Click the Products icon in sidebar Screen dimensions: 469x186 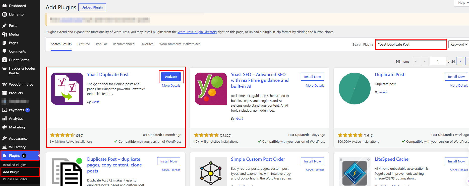(5, 93)
